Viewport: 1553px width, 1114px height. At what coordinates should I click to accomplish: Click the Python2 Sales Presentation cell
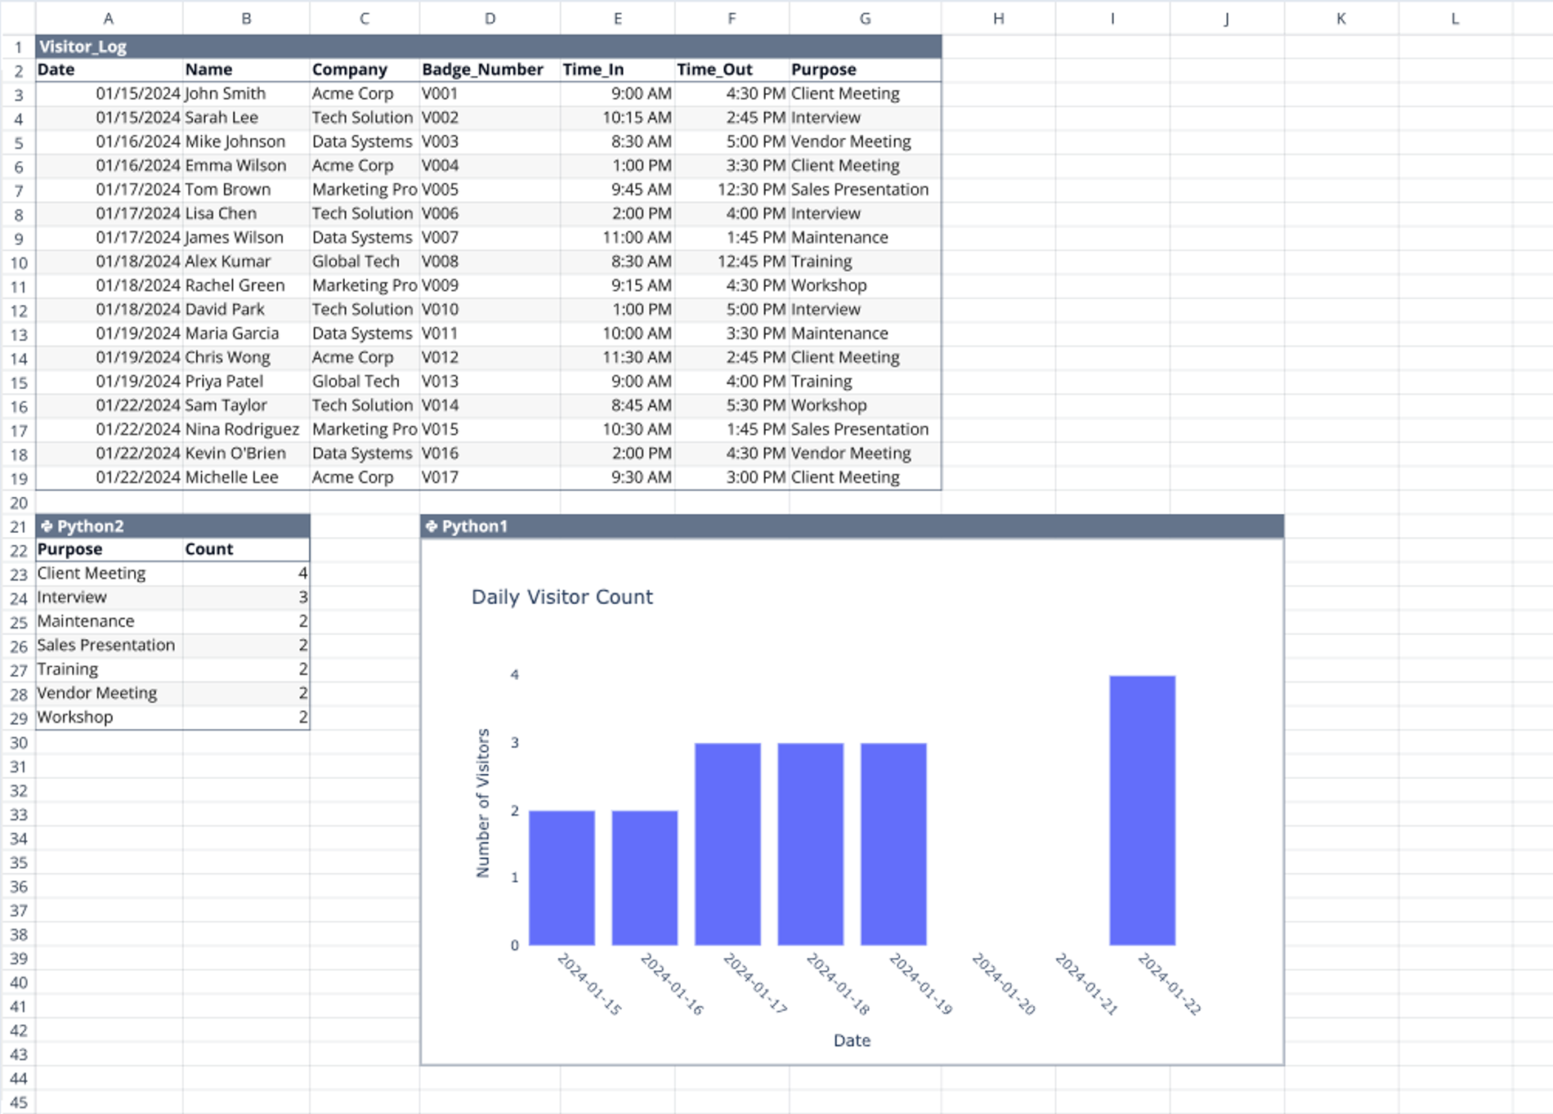coord(109,646)
